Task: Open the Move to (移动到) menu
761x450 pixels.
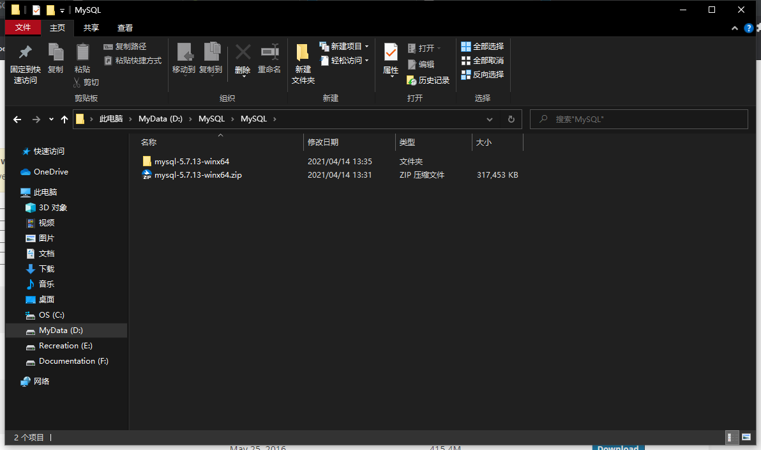Action: pyautogui.click(x=183, y=59)
